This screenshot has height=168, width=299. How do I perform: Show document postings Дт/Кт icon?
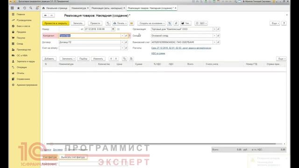[x=108, y=23]
